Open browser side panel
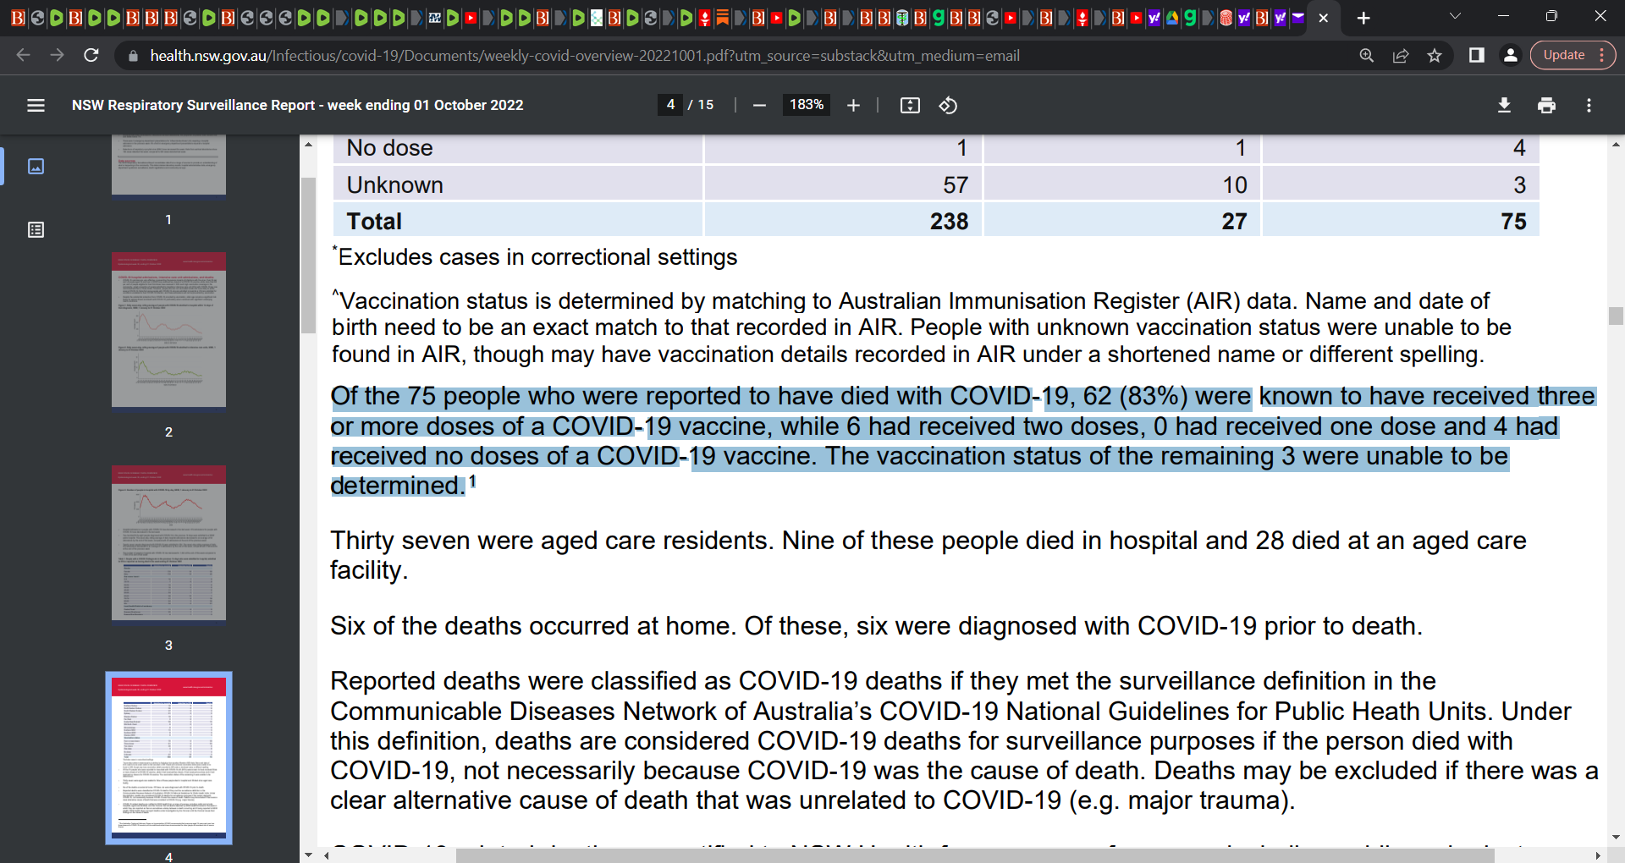Screen dimensions: 1625x863 pos(1476,55)
